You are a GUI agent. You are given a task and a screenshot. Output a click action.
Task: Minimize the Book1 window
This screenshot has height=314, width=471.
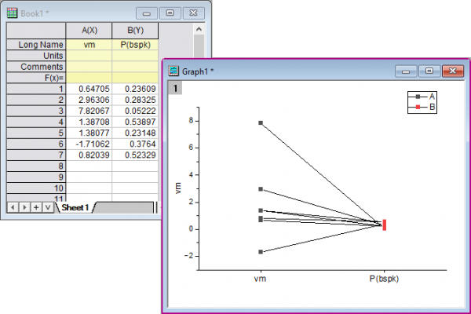coord(147,13)
